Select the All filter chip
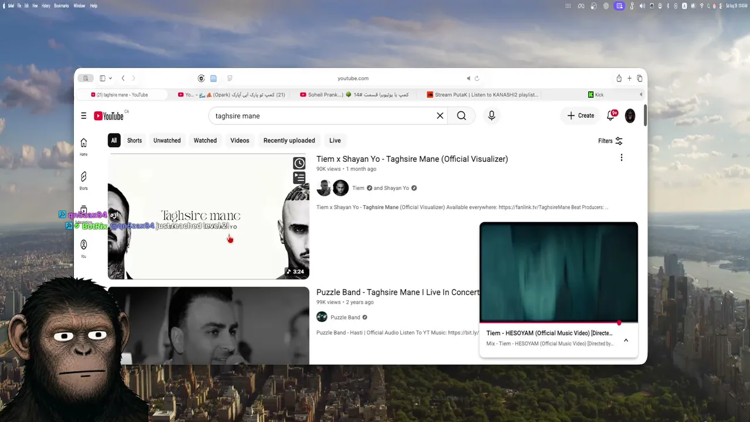Viewport: 750px width, 422px height. [114, 141]
